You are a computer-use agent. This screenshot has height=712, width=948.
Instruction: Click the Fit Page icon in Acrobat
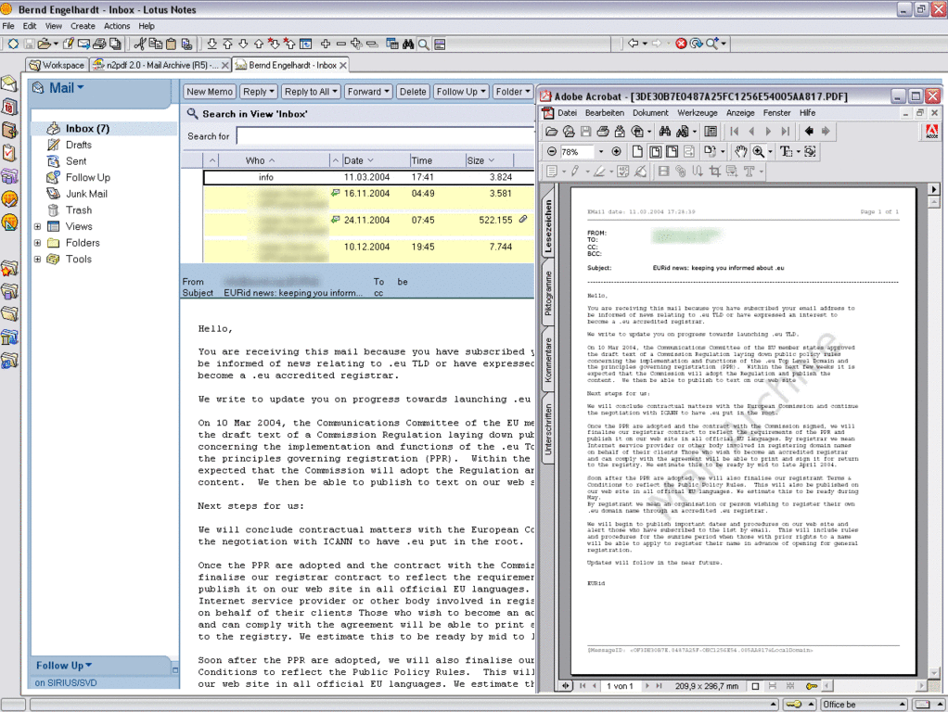[x=655, y=152]
